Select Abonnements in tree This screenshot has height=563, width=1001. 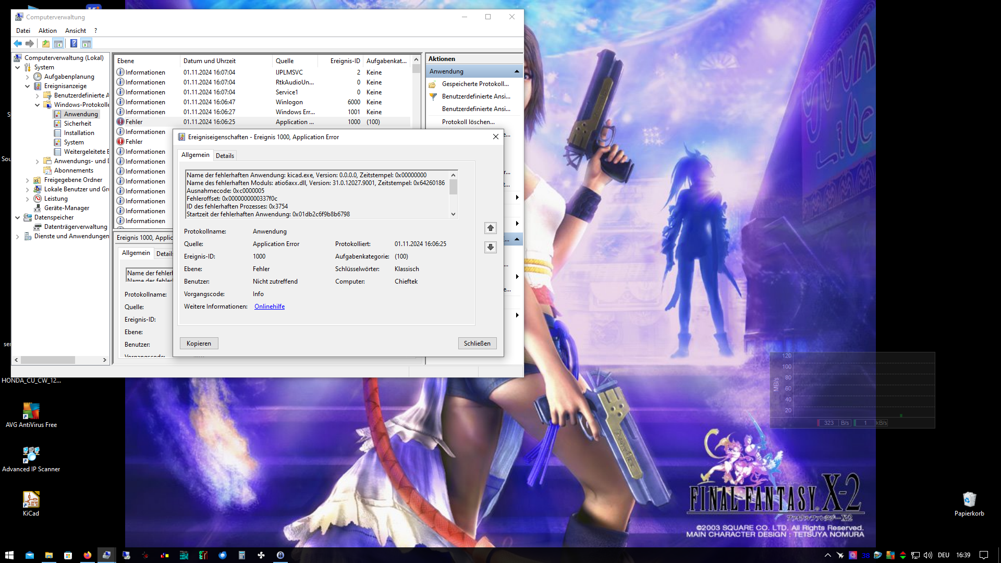74,170
